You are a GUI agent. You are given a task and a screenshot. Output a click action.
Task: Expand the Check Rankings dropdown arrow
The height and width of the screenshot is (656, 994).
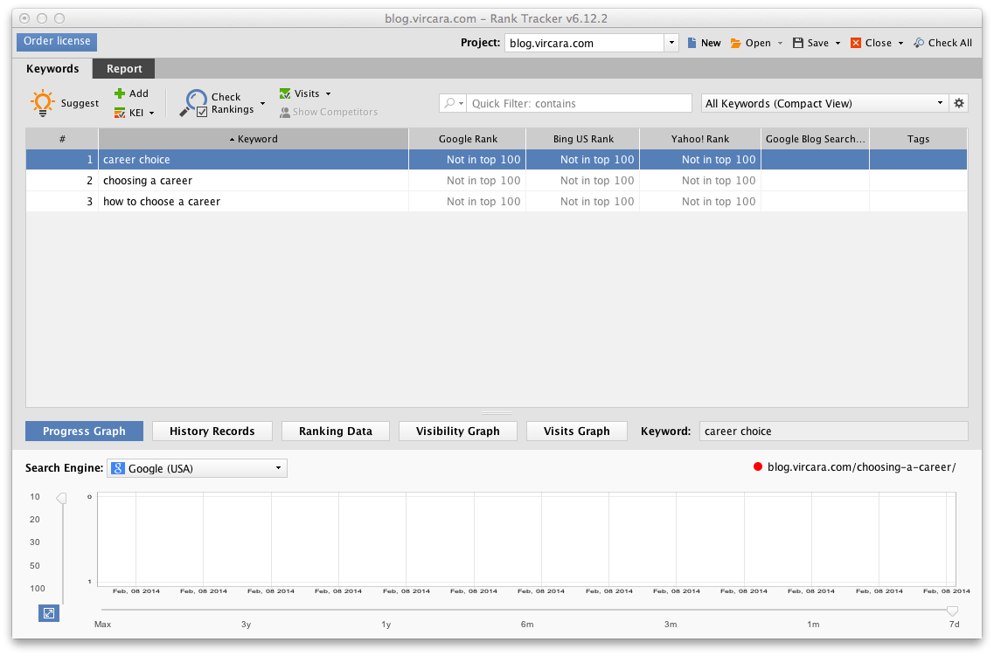coord(262,103)
